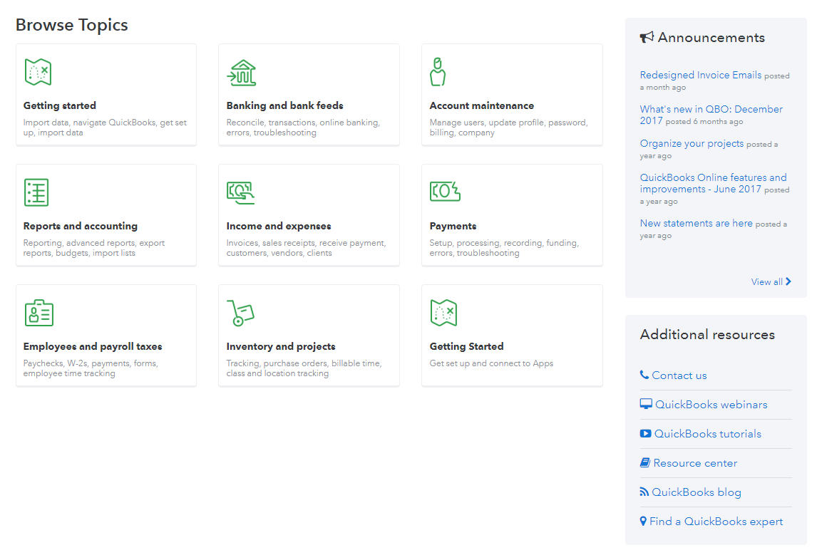
Task: Click 'Paychecks, W-2s, payments, forms' description
Action: (x=91, y=368)
